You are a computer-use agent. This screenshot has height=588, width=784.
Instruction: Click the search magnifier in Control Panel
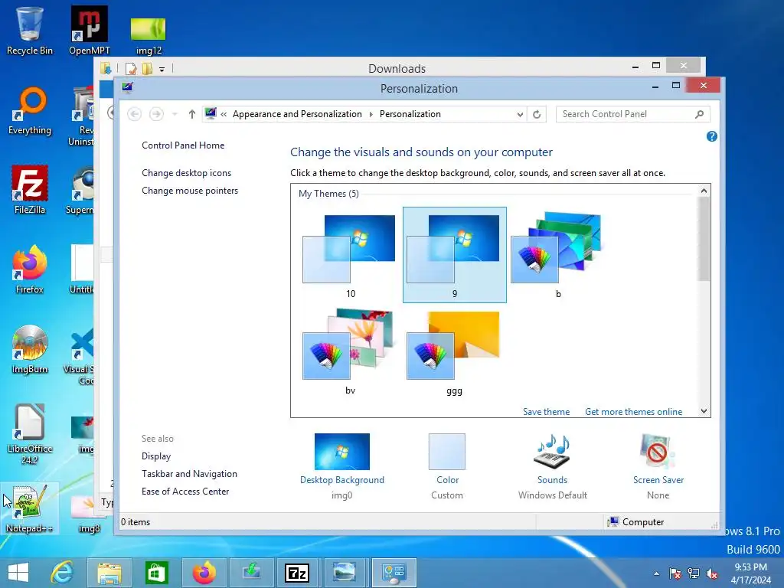700,114
